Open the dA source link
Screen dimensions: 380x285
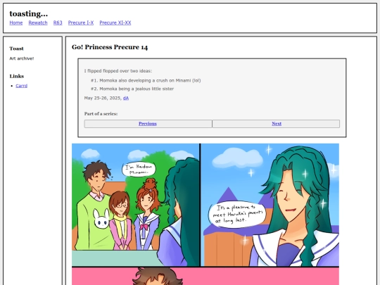[x=126, y=98]
